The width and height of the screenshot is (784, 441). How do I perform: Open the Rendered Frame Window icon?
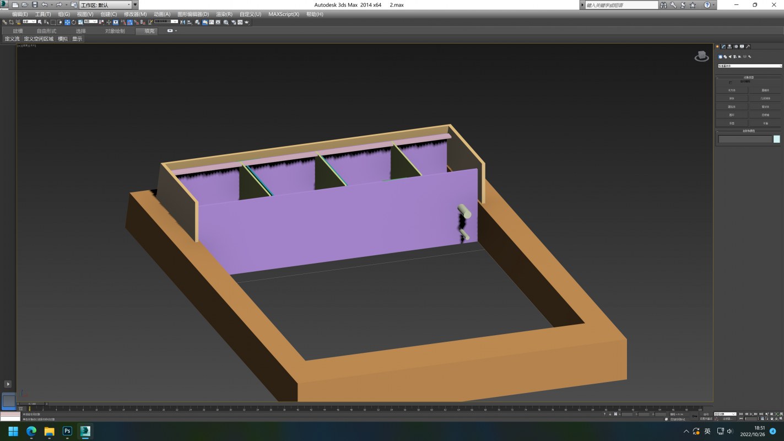(240, 22)
